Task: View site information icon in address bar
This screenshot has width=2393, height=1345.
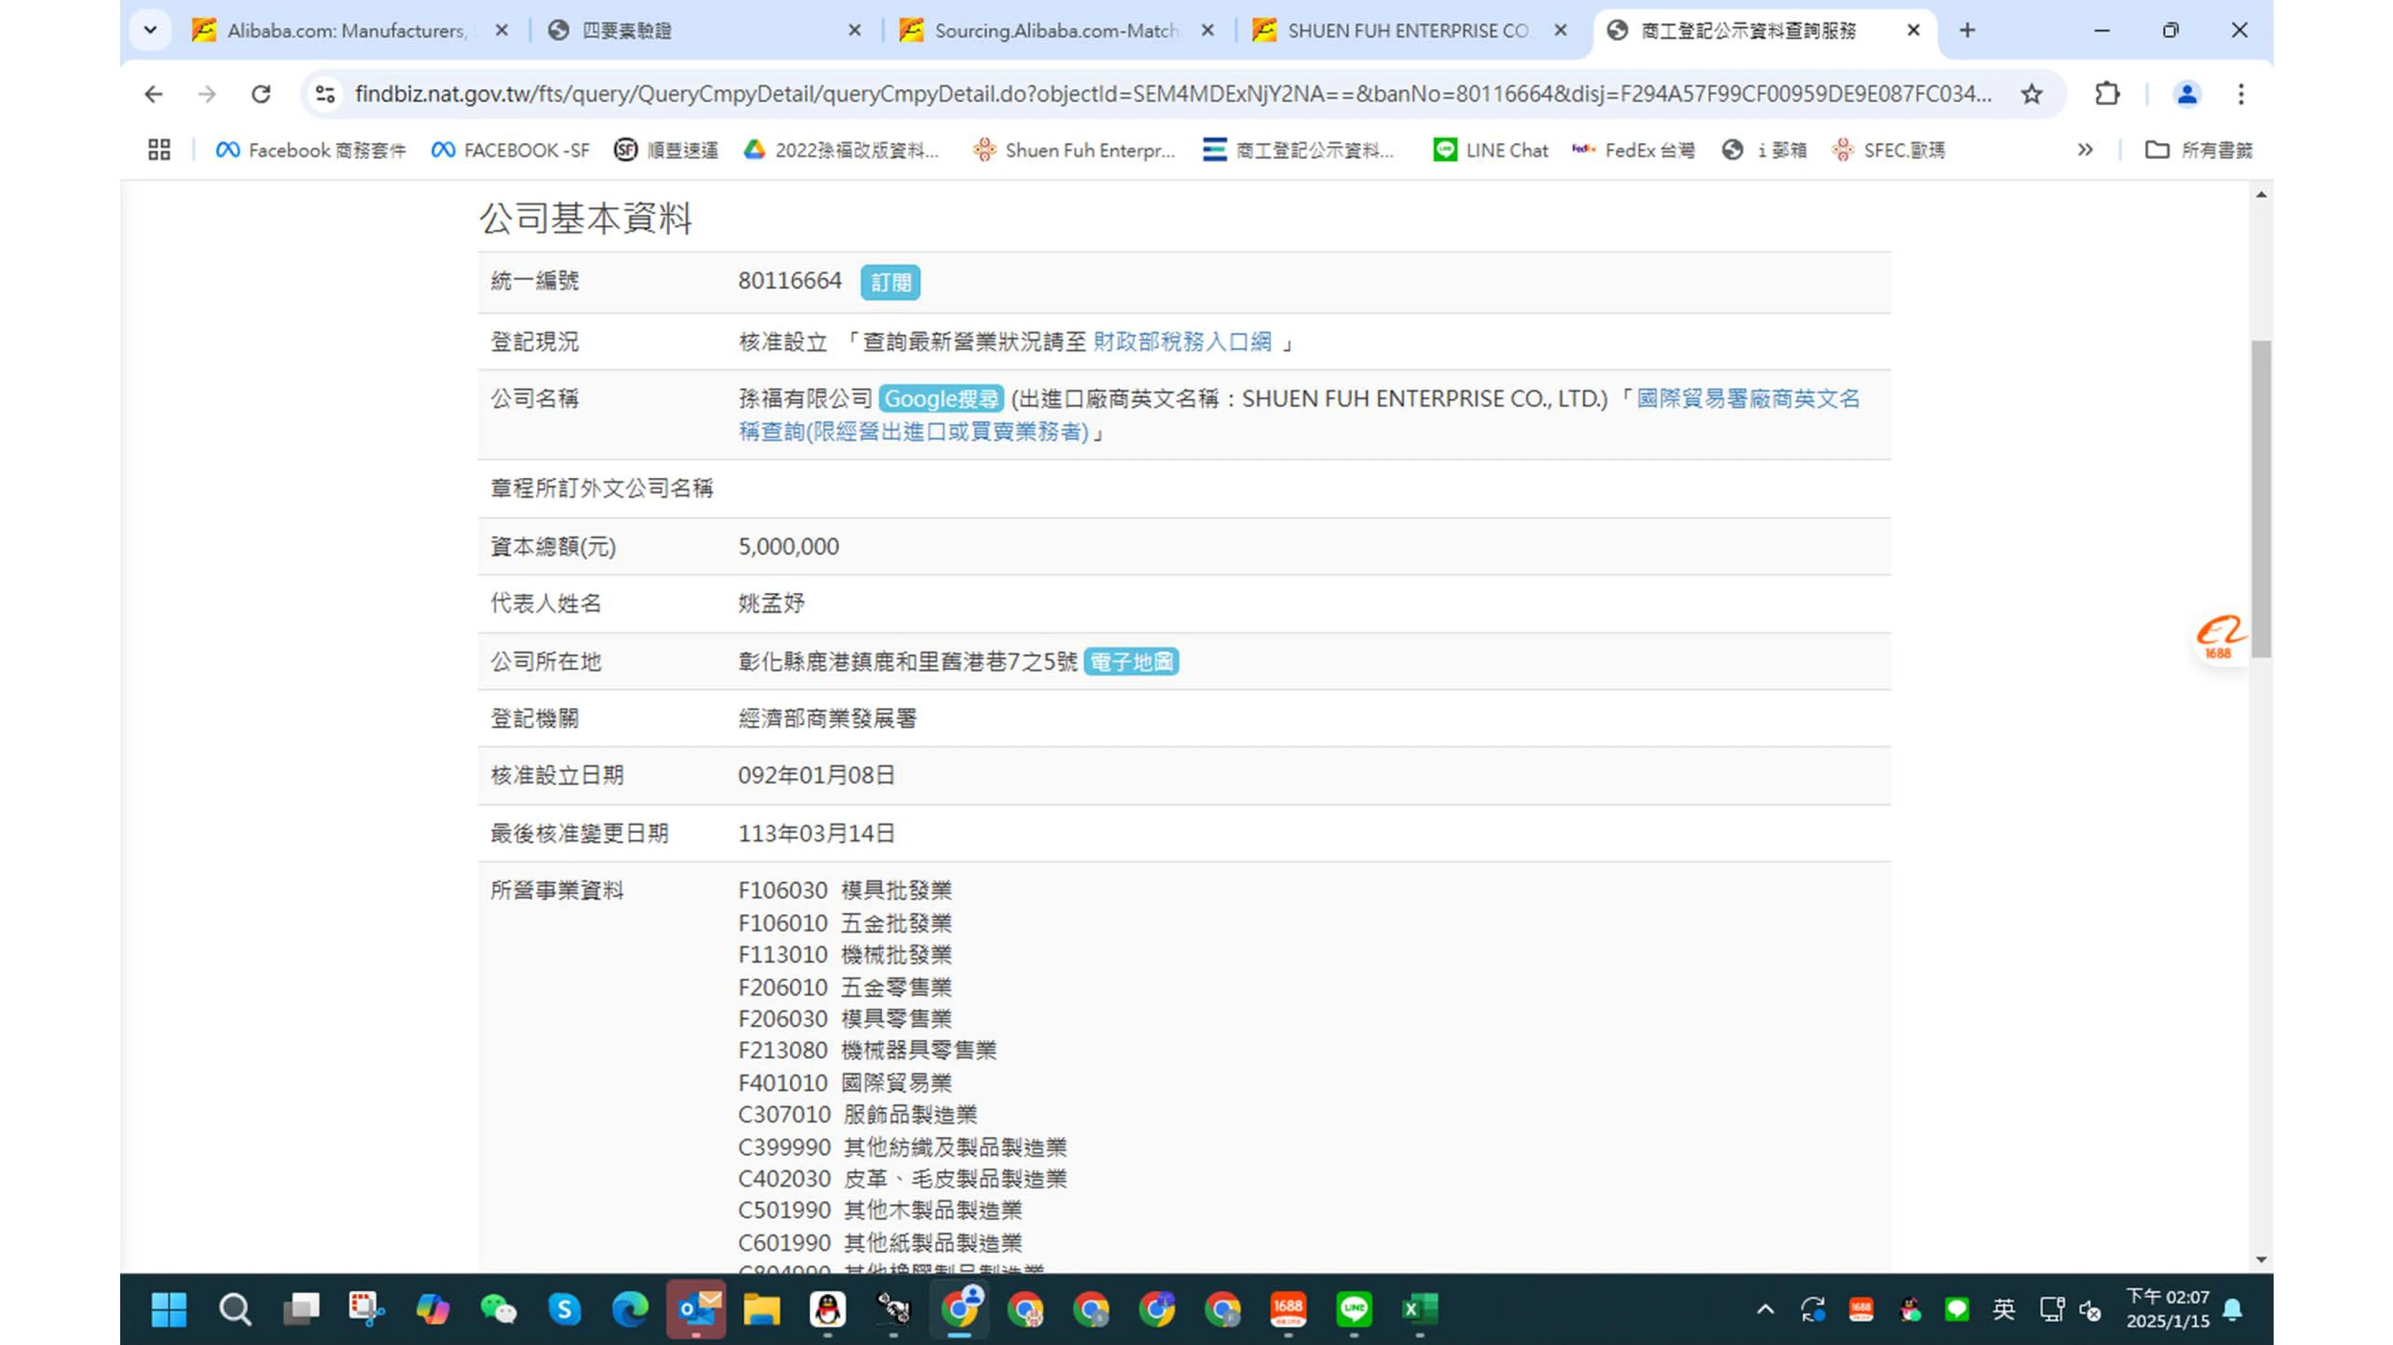Action: pyautogui.click(x=325, y=94)
